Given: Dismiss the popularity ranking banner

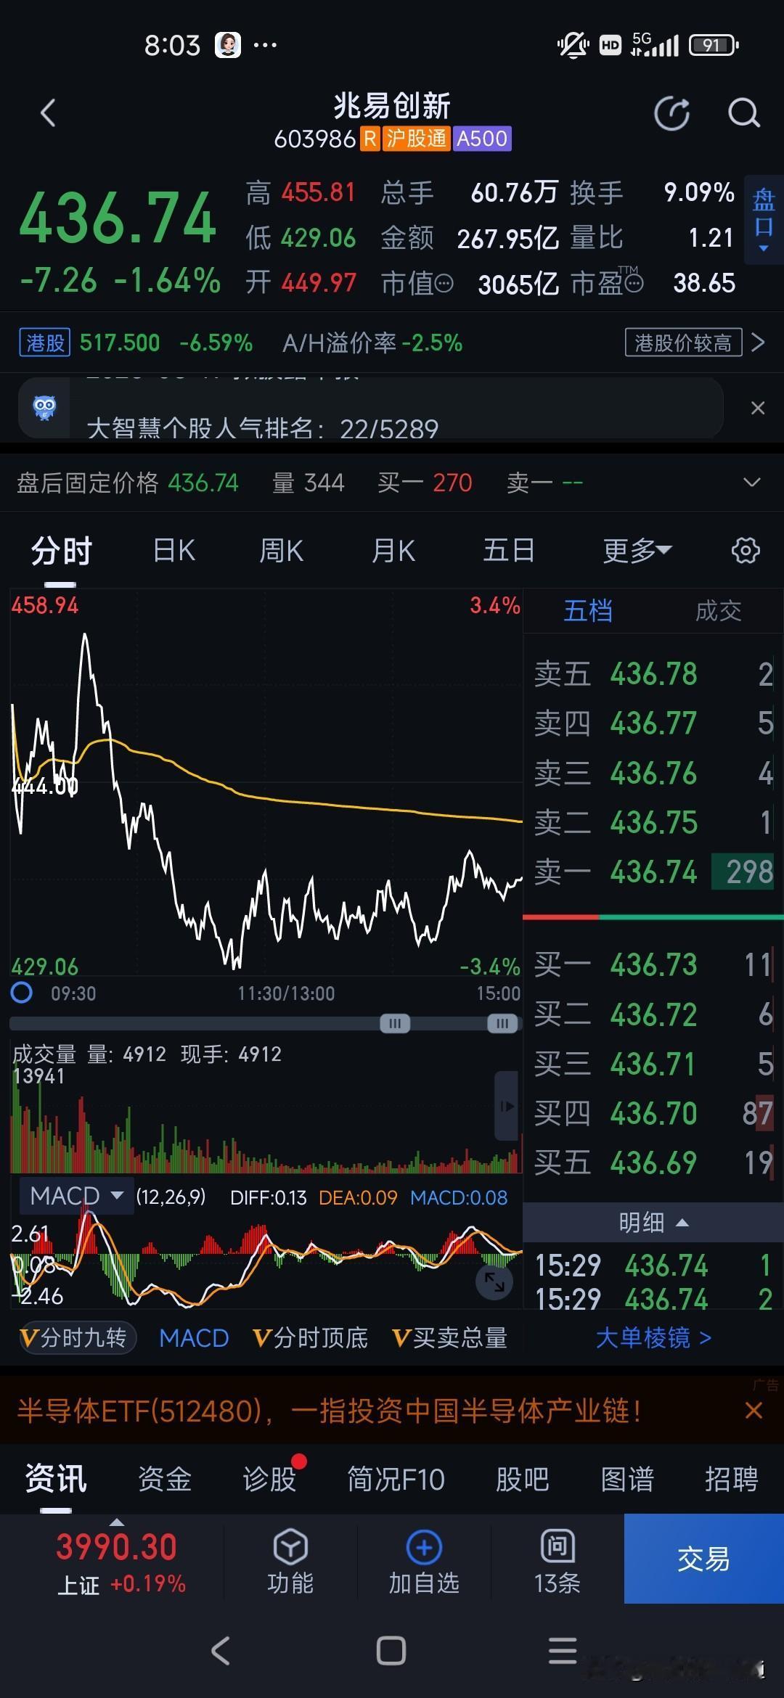Looking at the screenshot, I should (x=757, y=408).
